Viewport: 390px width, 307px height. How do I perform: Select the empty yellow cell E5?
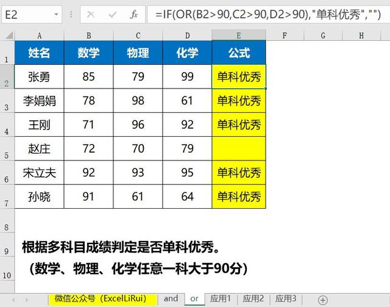[239, 148]
